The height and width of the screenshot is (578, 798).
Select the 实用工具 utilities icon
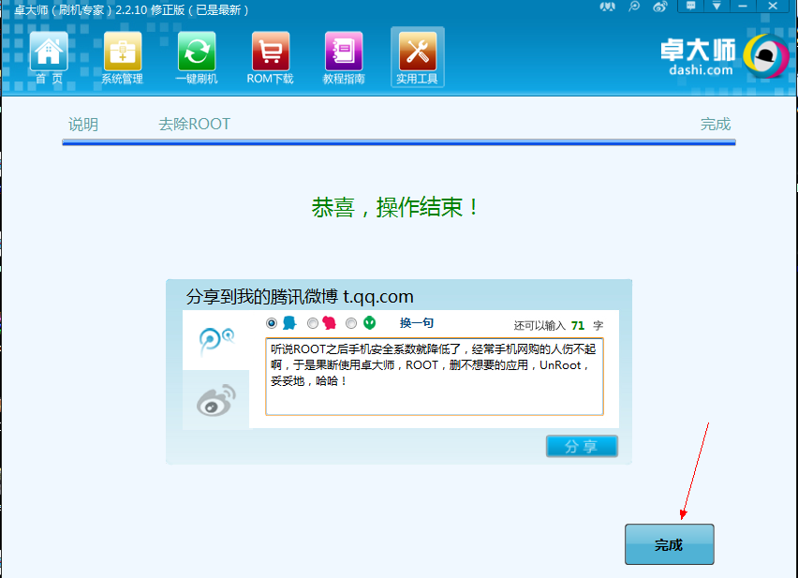pyautogui.click(x=418, y=52)
